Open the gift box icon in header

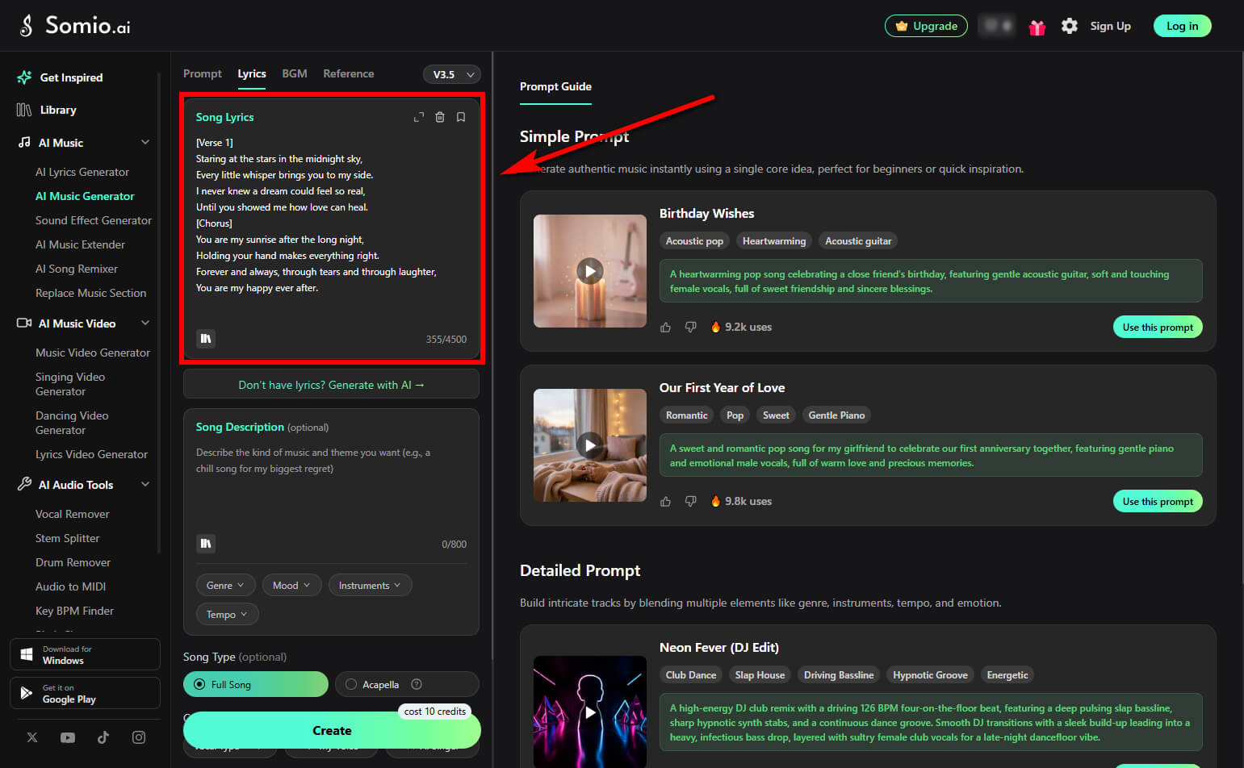1037,27
